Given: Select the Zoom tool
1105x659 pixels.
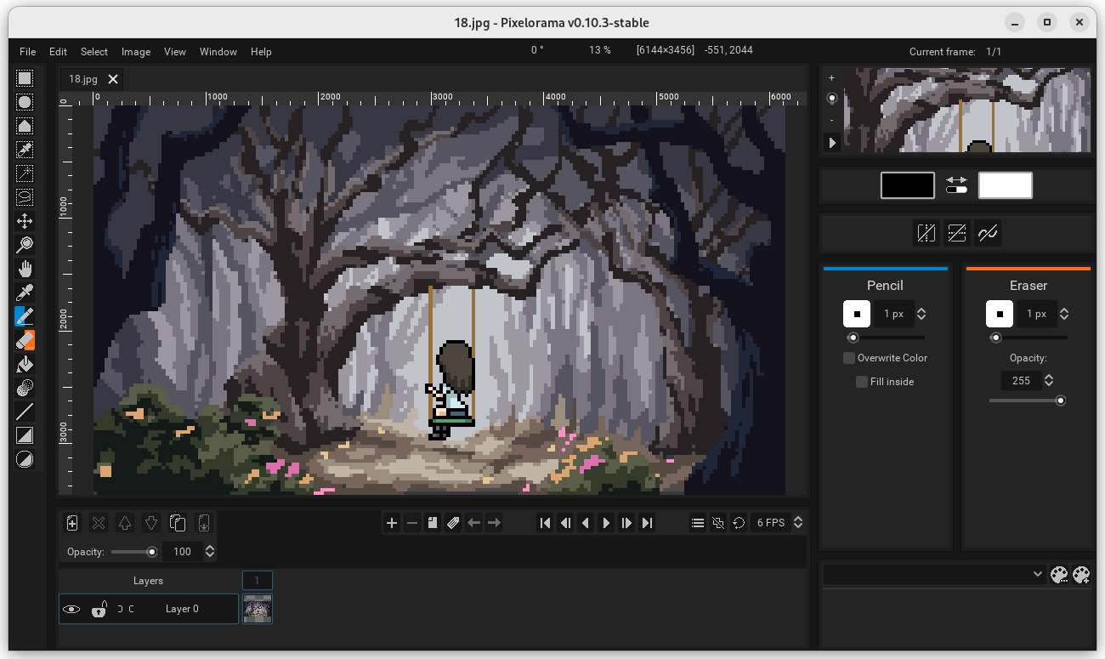Looking at the screenshot, I should tap(25, 244).
